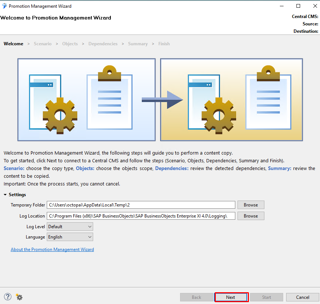Open the gear preferences icon at the bottom

(x=19, y=297)
